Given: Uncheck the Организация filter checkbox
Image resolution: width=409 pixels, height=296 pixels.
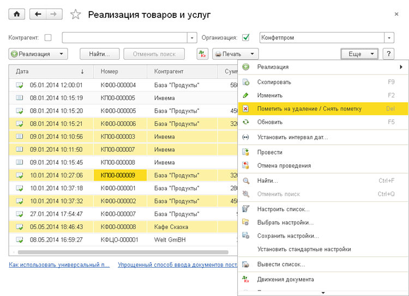Looking at the screenshot, I should coord(246,38).
